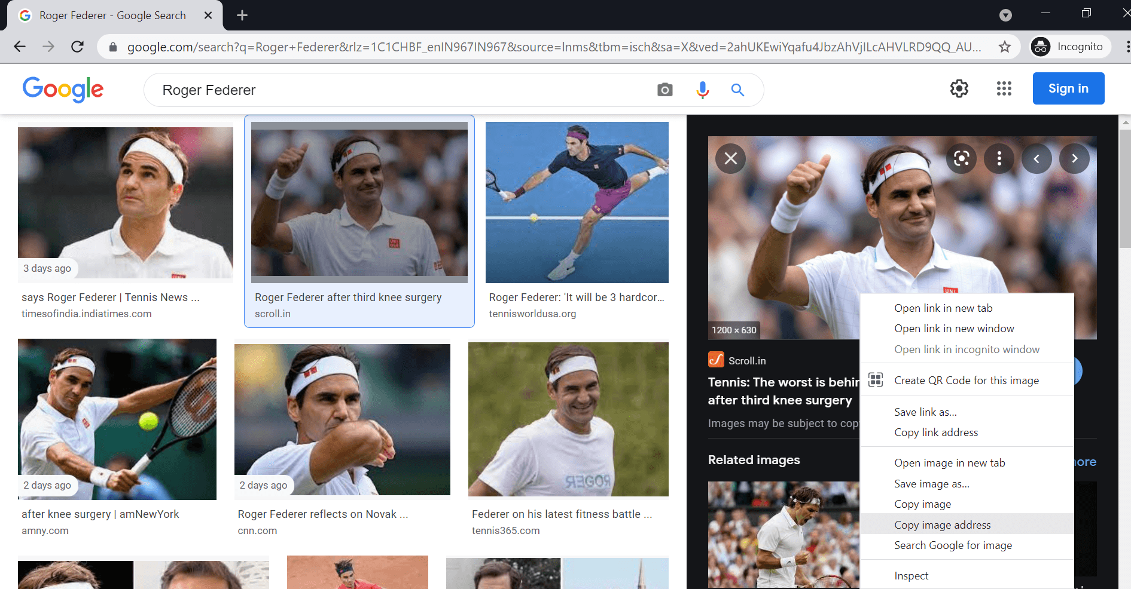The image size is (1131, 589).
Task: Choose 'Save image as...' menu entry
Action: point(931,483)
